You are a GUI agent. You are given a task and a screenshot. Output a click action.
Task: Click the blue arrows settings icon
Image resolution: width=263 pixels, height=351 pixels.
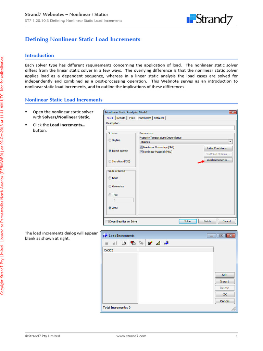[x=166, y=243]
